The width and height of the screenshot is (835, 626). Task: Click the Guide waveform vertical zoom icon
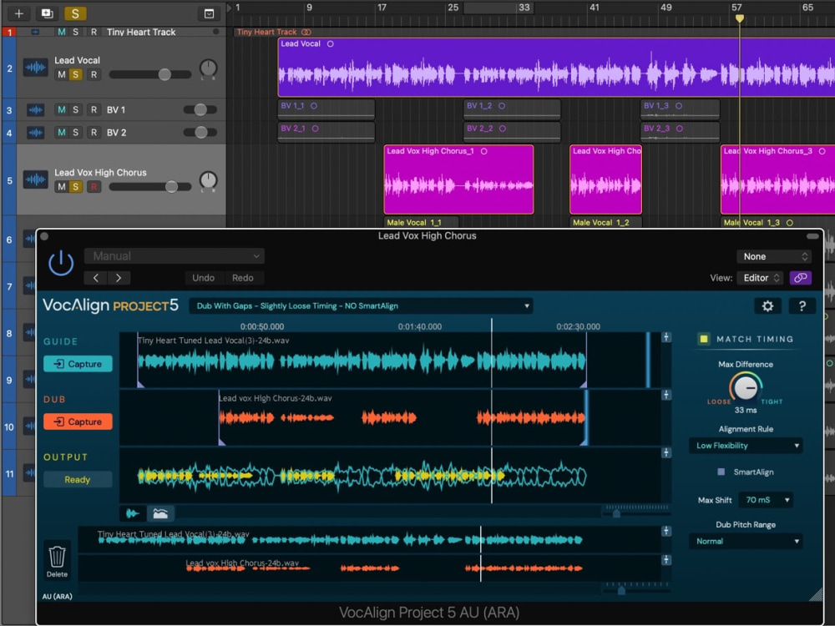point(665,337)
